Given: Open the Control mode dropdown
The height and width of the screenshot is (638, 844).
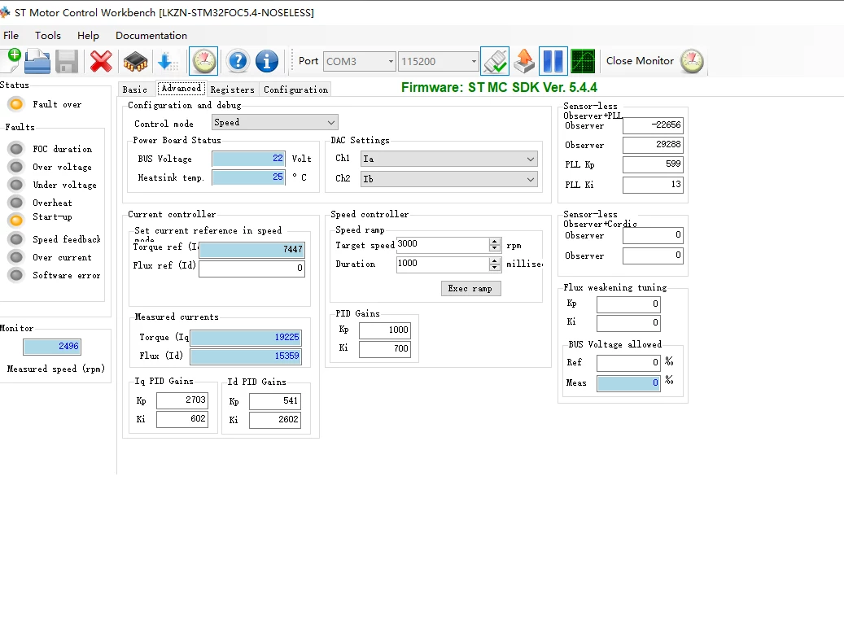Looking at the screenshot, I should (275, 122).
